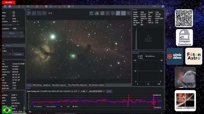Click the rotate image icon
204x114 pixels.
(91, 13)
